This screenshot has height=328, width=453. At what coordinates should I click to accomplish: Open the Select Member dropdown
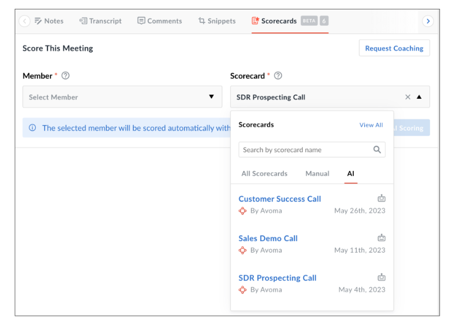122,97
